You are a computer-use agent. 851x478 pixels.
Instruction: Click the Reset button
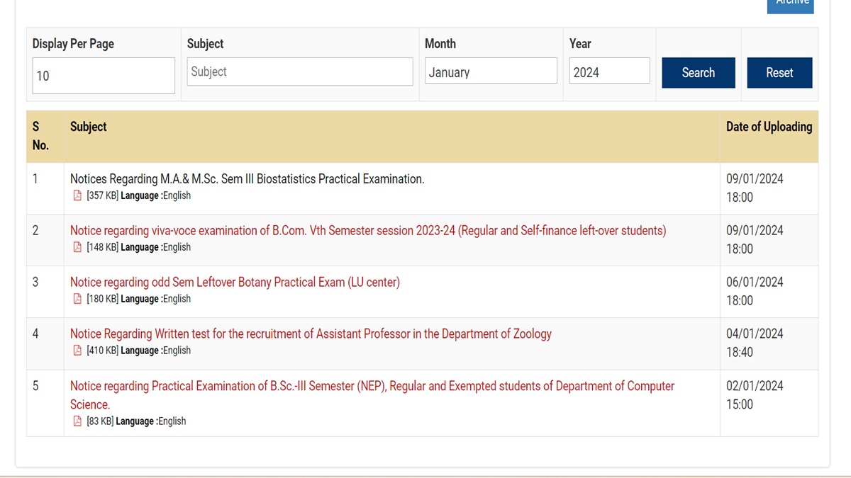tap(779, 73)
